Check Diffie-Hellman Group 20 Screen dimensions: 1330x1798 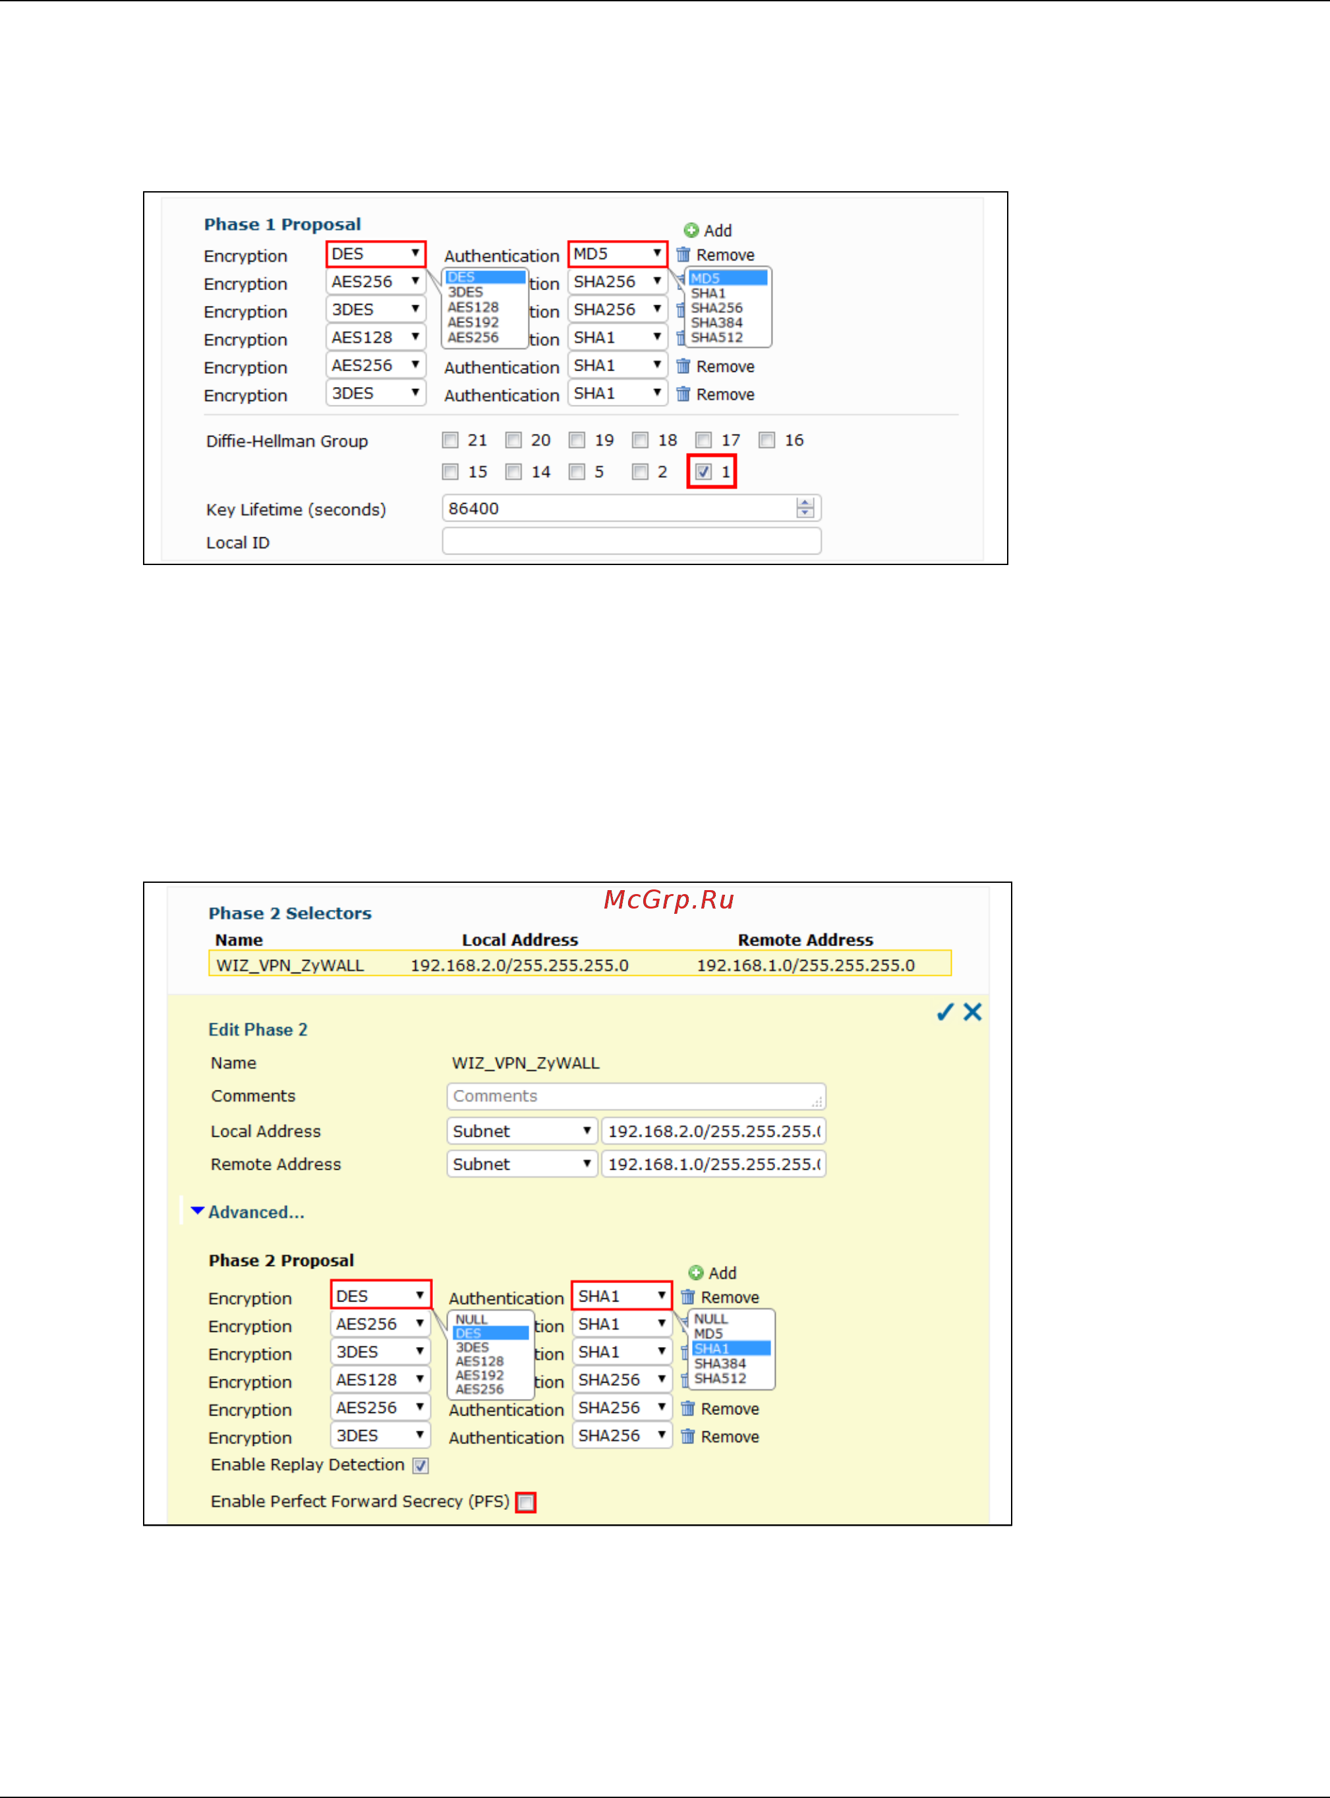click(513, 440)
